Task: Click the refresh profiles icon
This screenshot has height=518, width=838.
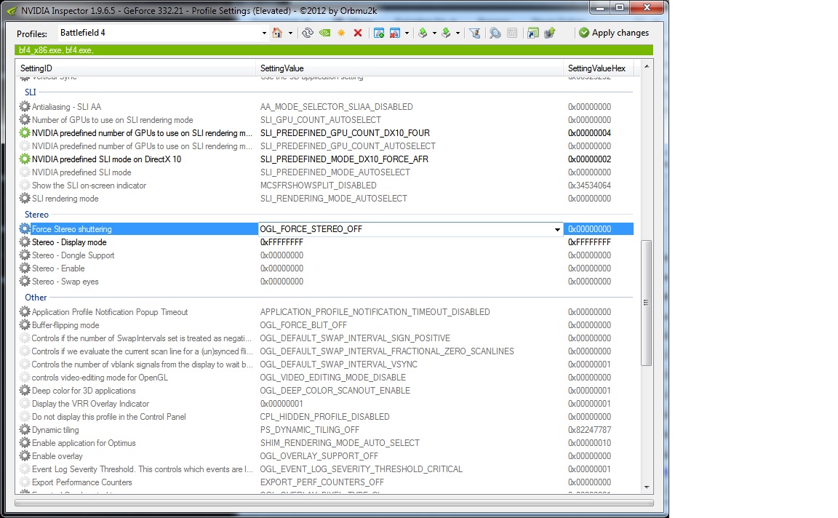Action: pyautogui.click(x=307, y=33)
